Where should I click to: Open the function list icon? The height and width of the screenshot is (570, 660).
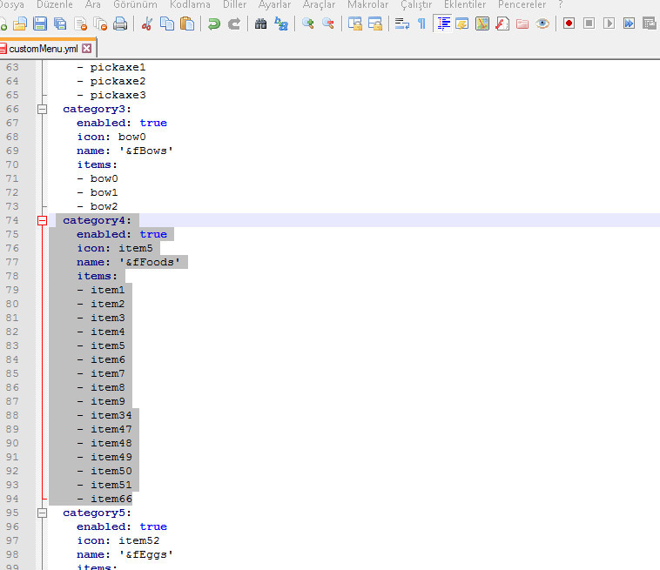point(502,23)
